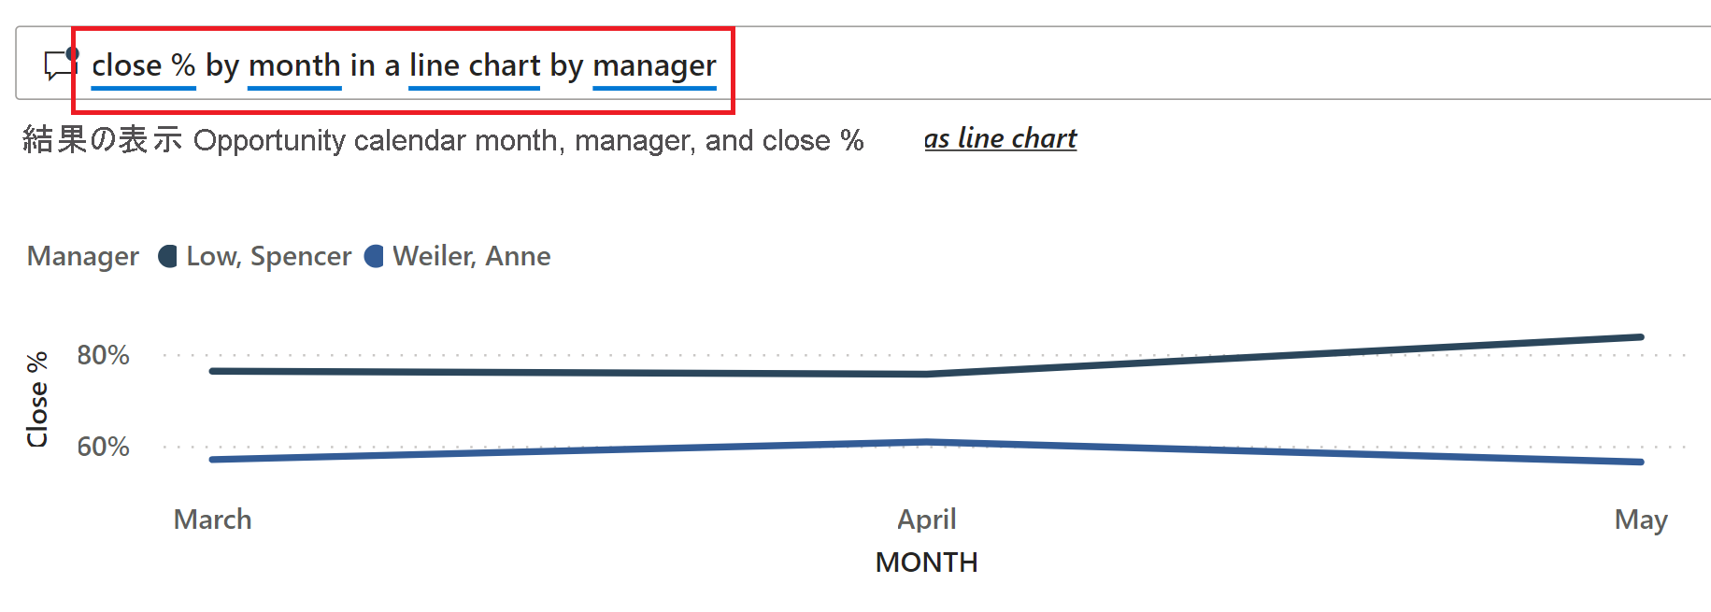Select the 'Low, Spencer' legend label

coord(269,256)
